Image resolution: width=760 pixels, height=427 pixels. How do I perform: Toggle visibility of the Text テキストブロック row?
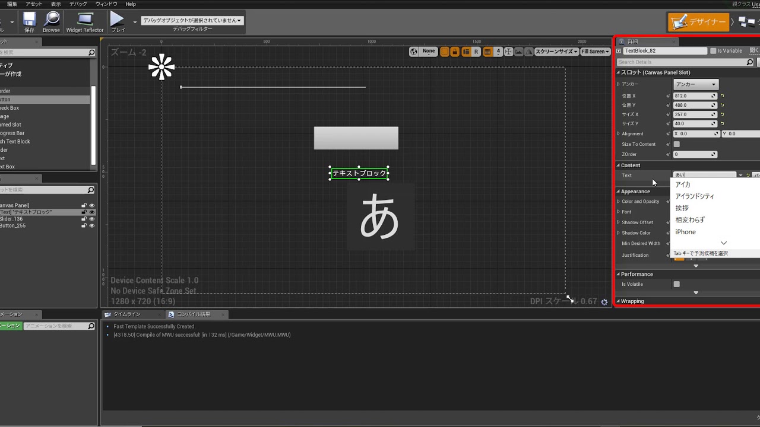click(x=91, y=212)
